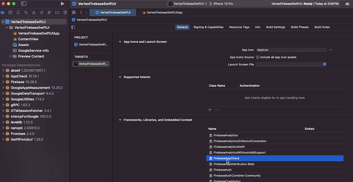Viewport: 353px width, 182px height.
Task: Open the related items grid icon
Action: [x=74, y=12]
